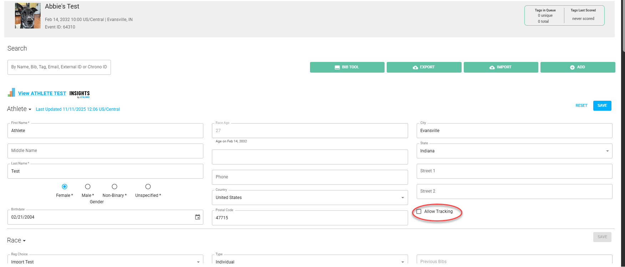Click the IMPORT cloud upload button

pos(500,67)
